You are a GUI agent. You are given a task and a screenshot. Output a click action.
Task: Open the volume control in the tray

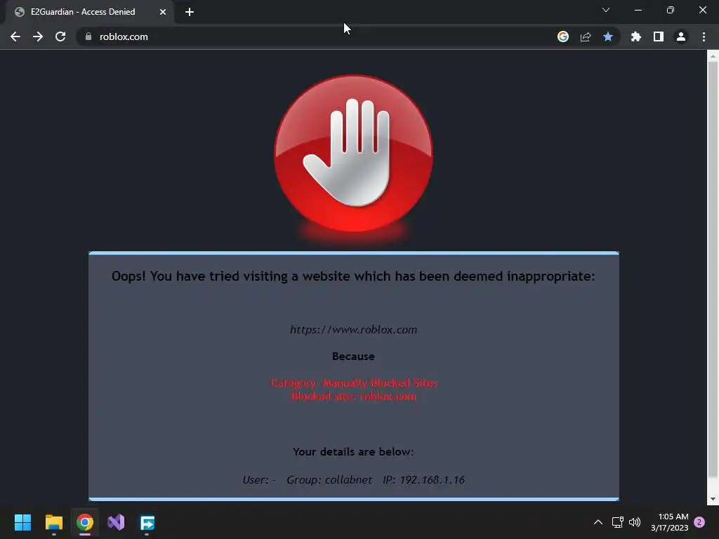(x=635, y=522)
